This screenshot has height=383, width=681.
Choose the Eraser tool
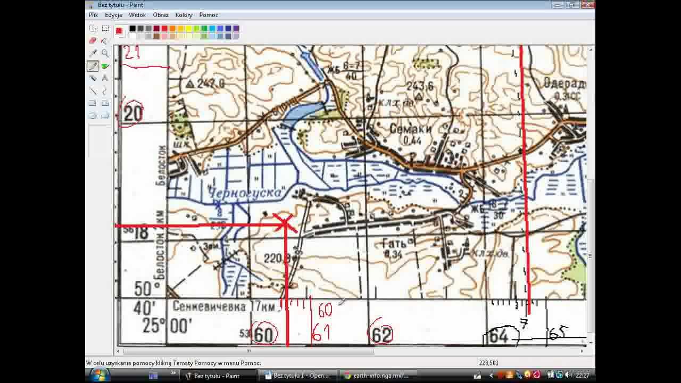point(93,40)
